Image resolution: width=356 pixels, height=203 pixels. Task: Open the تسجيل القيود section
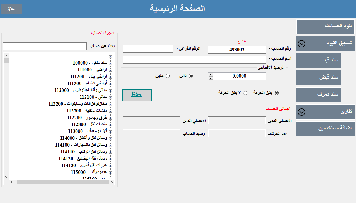point(325,43)
